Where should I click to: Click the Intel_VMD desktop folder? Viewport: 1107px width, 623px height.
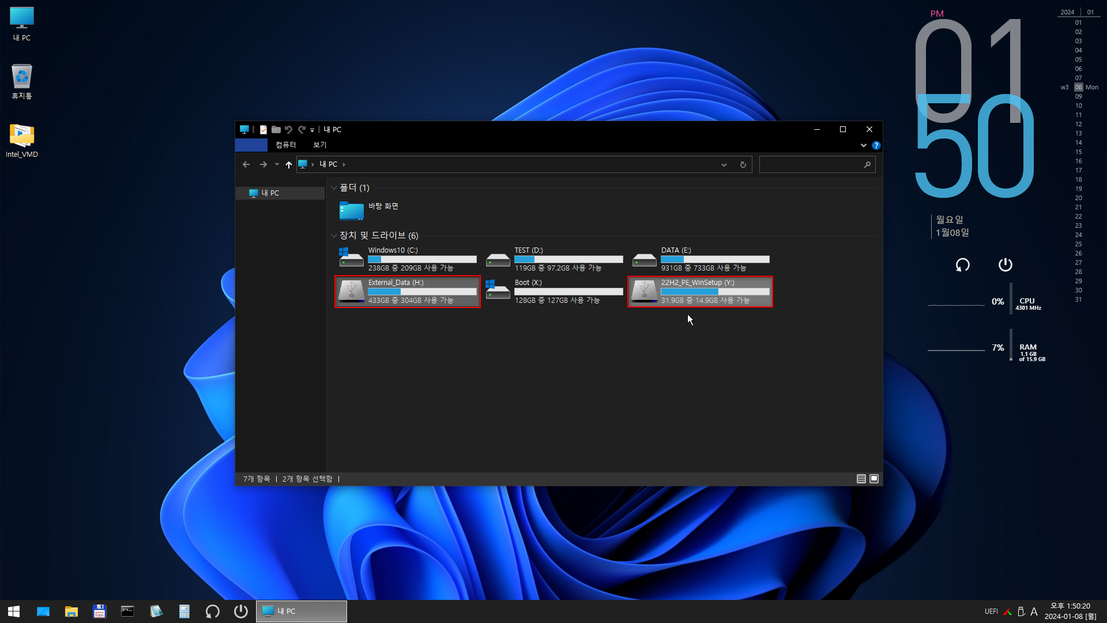[22, 141]
